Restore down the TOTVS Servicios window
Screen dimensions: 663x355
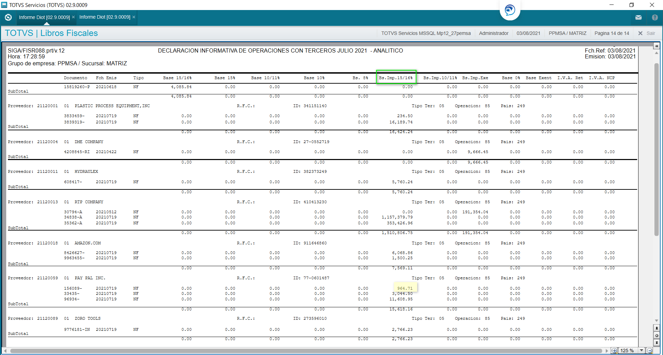(x=632, y=5)
